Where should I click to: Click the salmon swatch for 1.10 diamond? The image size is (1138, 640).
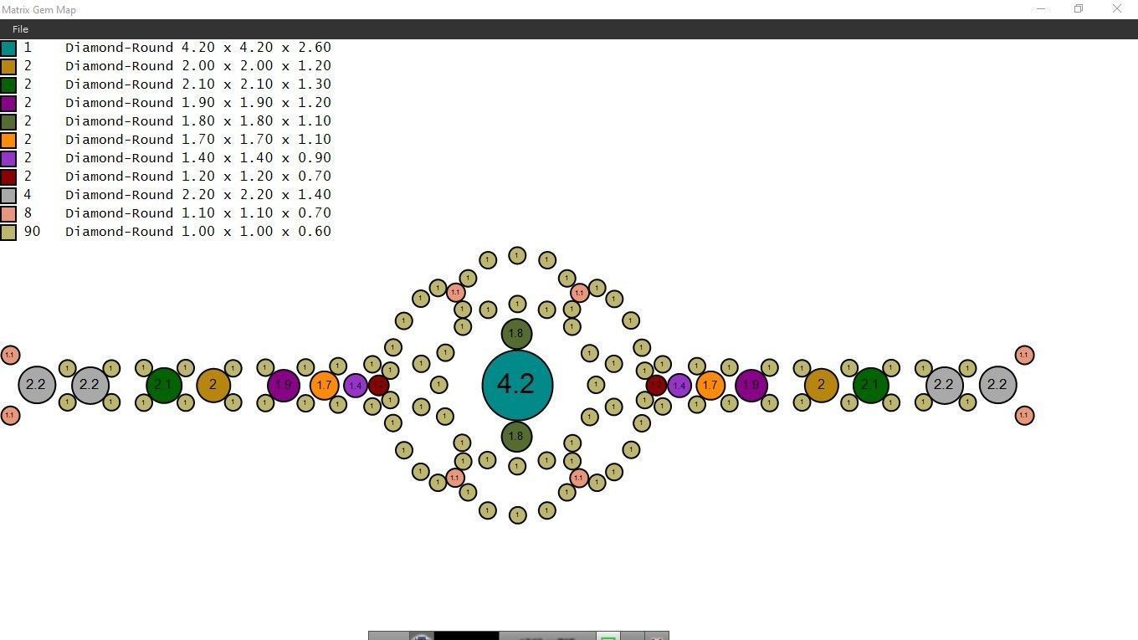8,214
